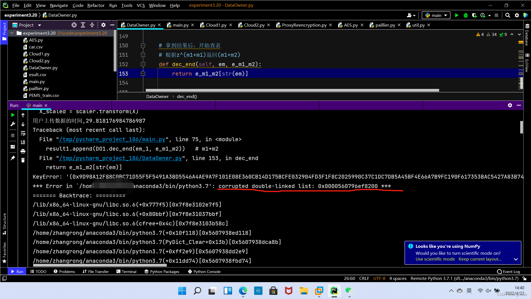Collapse all in Project panel
531x299 pixels.
[92, 25]
